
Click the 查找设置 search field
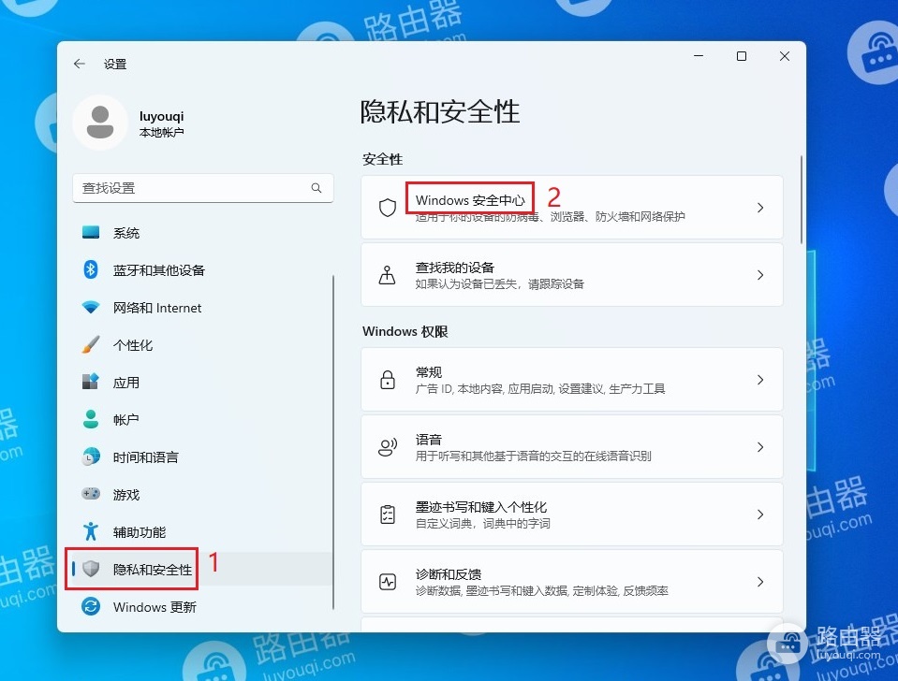tap(203, 188)
